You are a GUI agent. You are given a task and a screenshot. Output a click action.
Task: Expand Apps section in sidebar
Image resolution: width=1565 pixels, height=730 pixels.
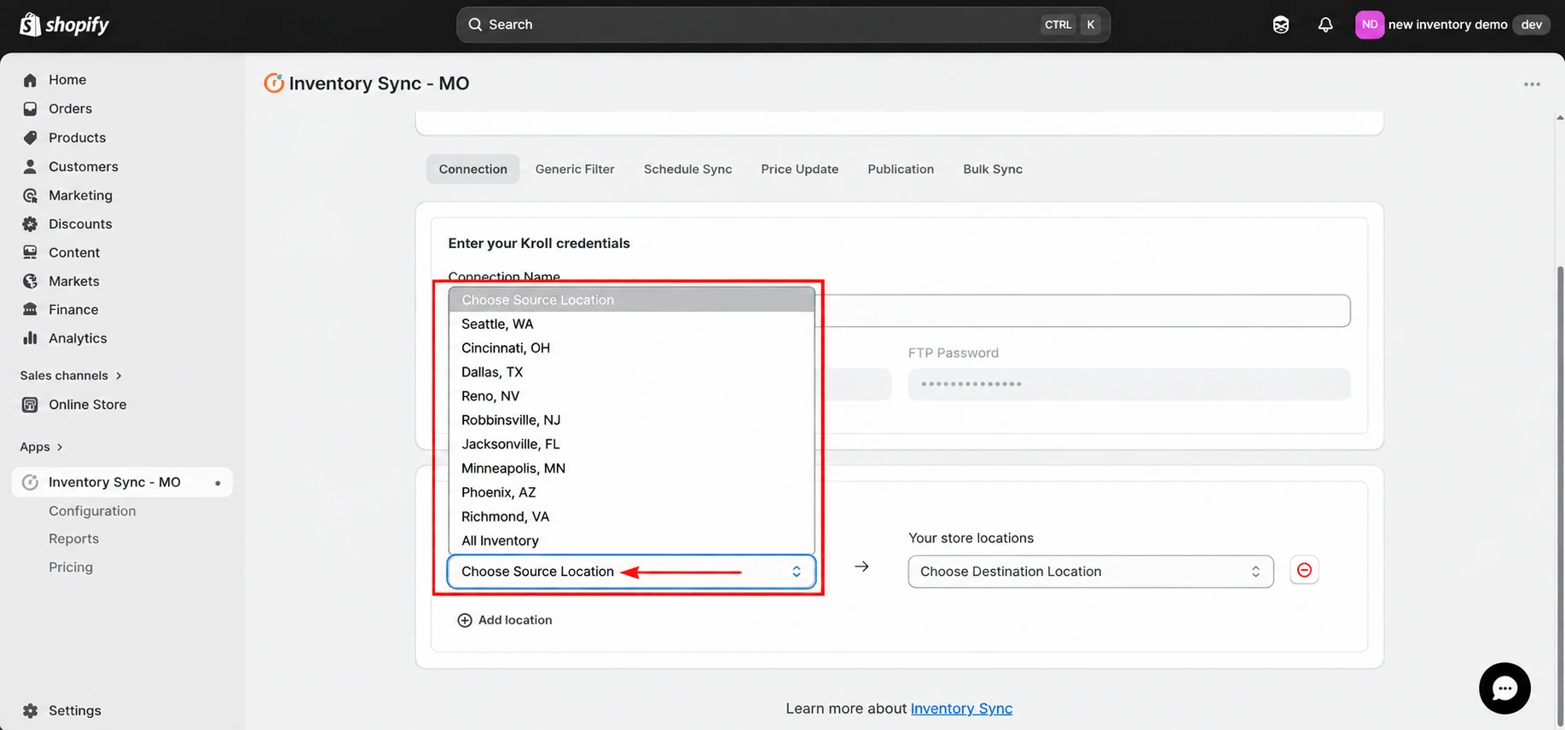tap(42, 447)
